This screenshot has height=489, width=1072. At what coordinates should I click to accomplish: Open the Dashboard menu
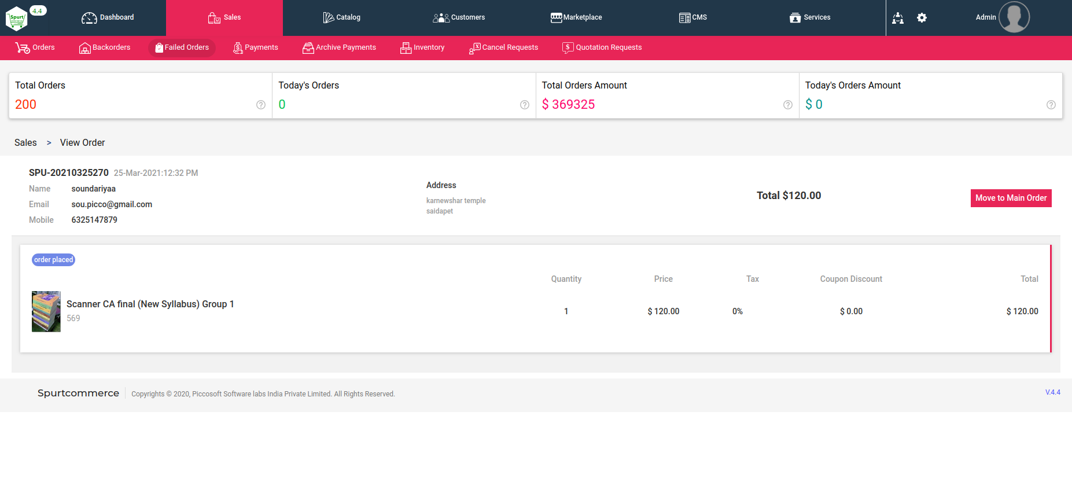click(108, 17)
